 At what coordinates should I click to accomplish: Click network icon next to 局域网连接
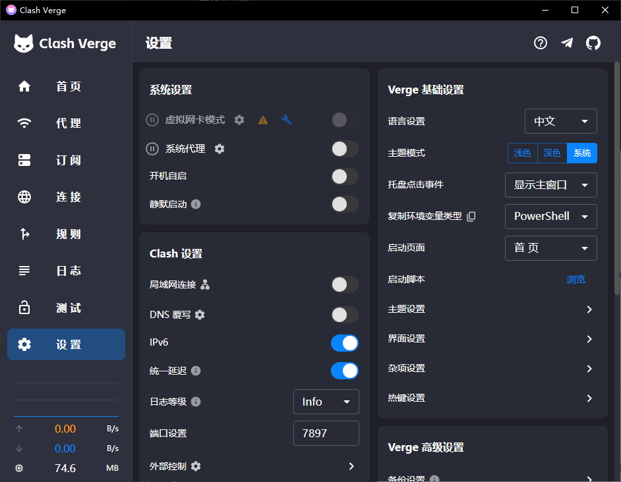[205, 284]
